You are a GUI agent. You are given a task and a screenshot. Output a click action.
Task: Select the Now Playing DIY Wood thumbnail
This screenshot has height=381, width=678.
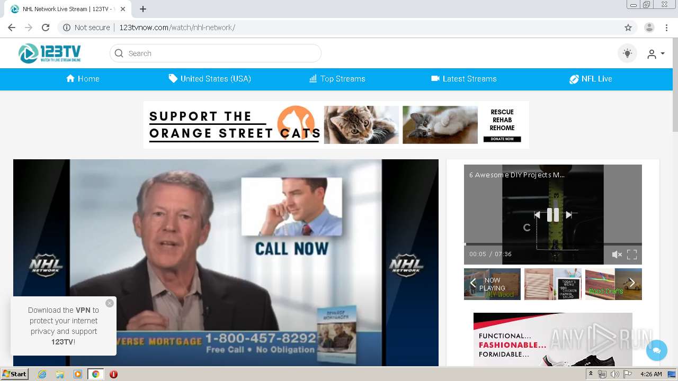(493, 284)
